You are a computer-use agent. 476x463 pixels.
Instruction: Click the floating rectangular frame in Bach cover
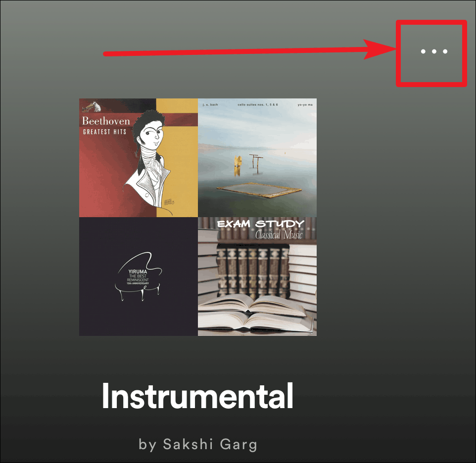point(259,190)
